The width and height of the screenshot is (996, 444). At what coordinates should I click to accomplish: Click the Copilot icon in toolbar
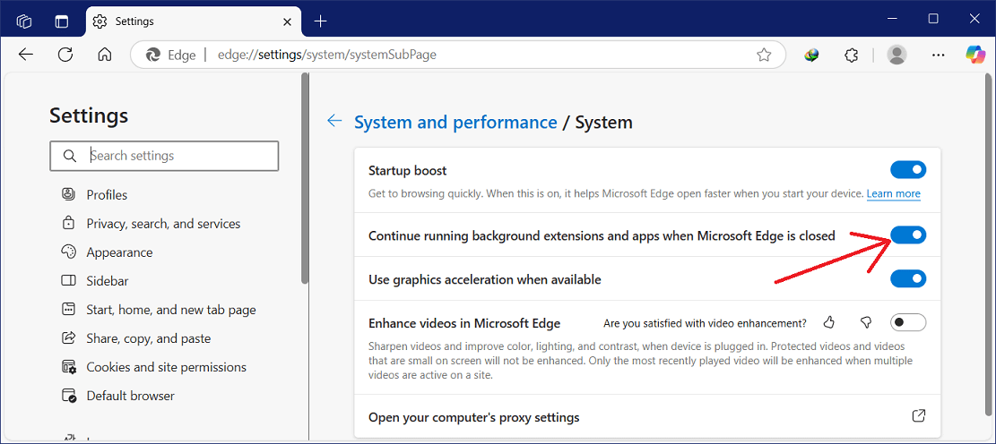click(975, 55)
